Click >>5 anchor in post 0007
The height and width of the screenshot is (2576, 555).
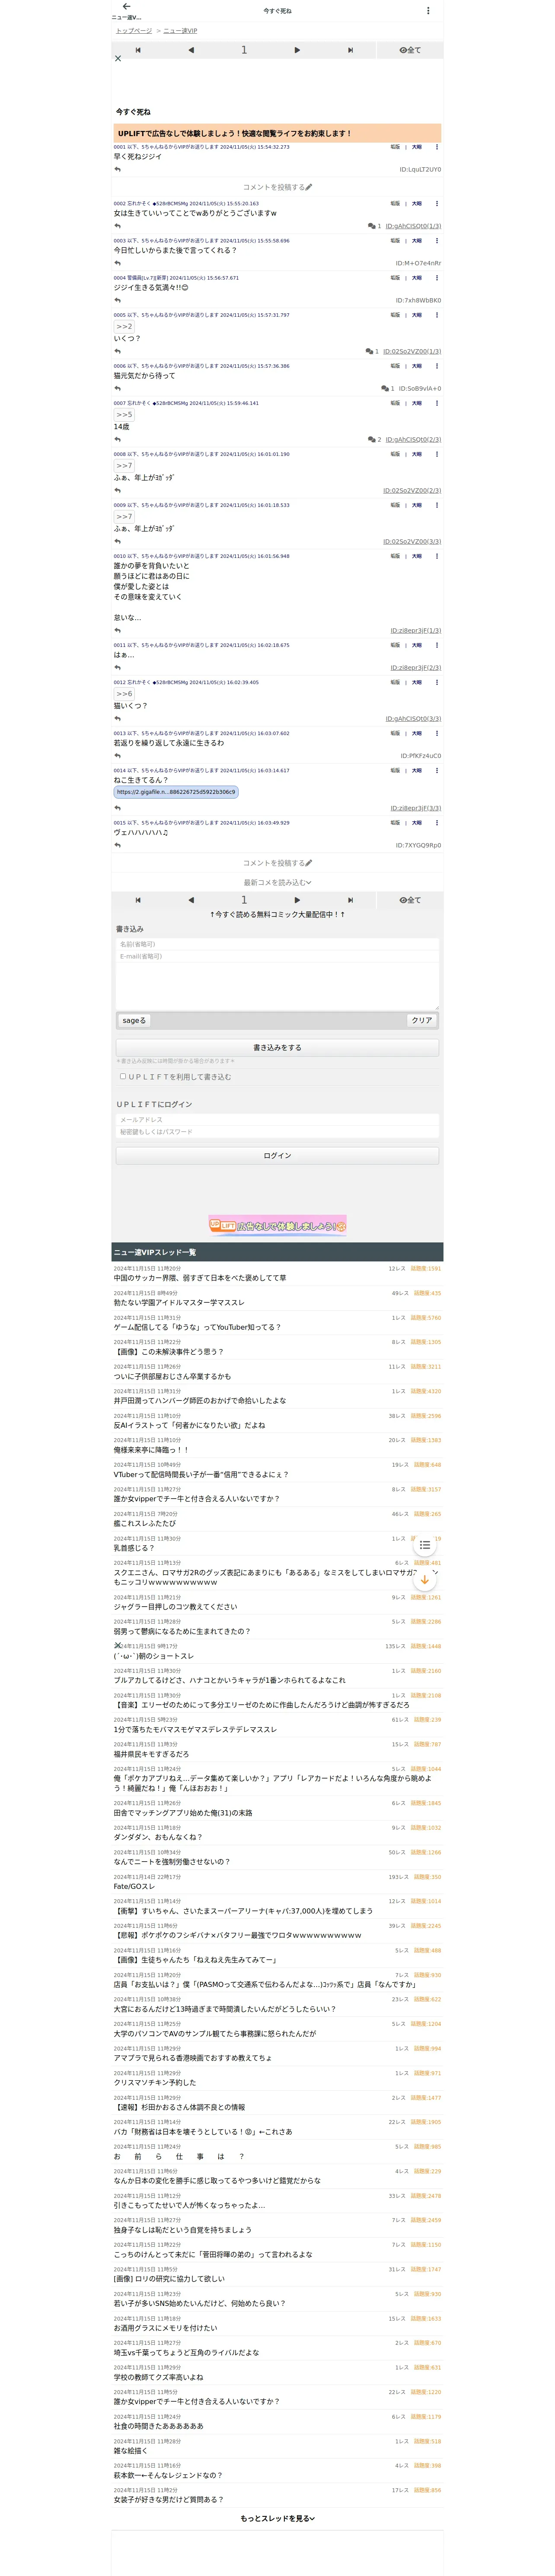pyautogui.click(x=124, y=415)
